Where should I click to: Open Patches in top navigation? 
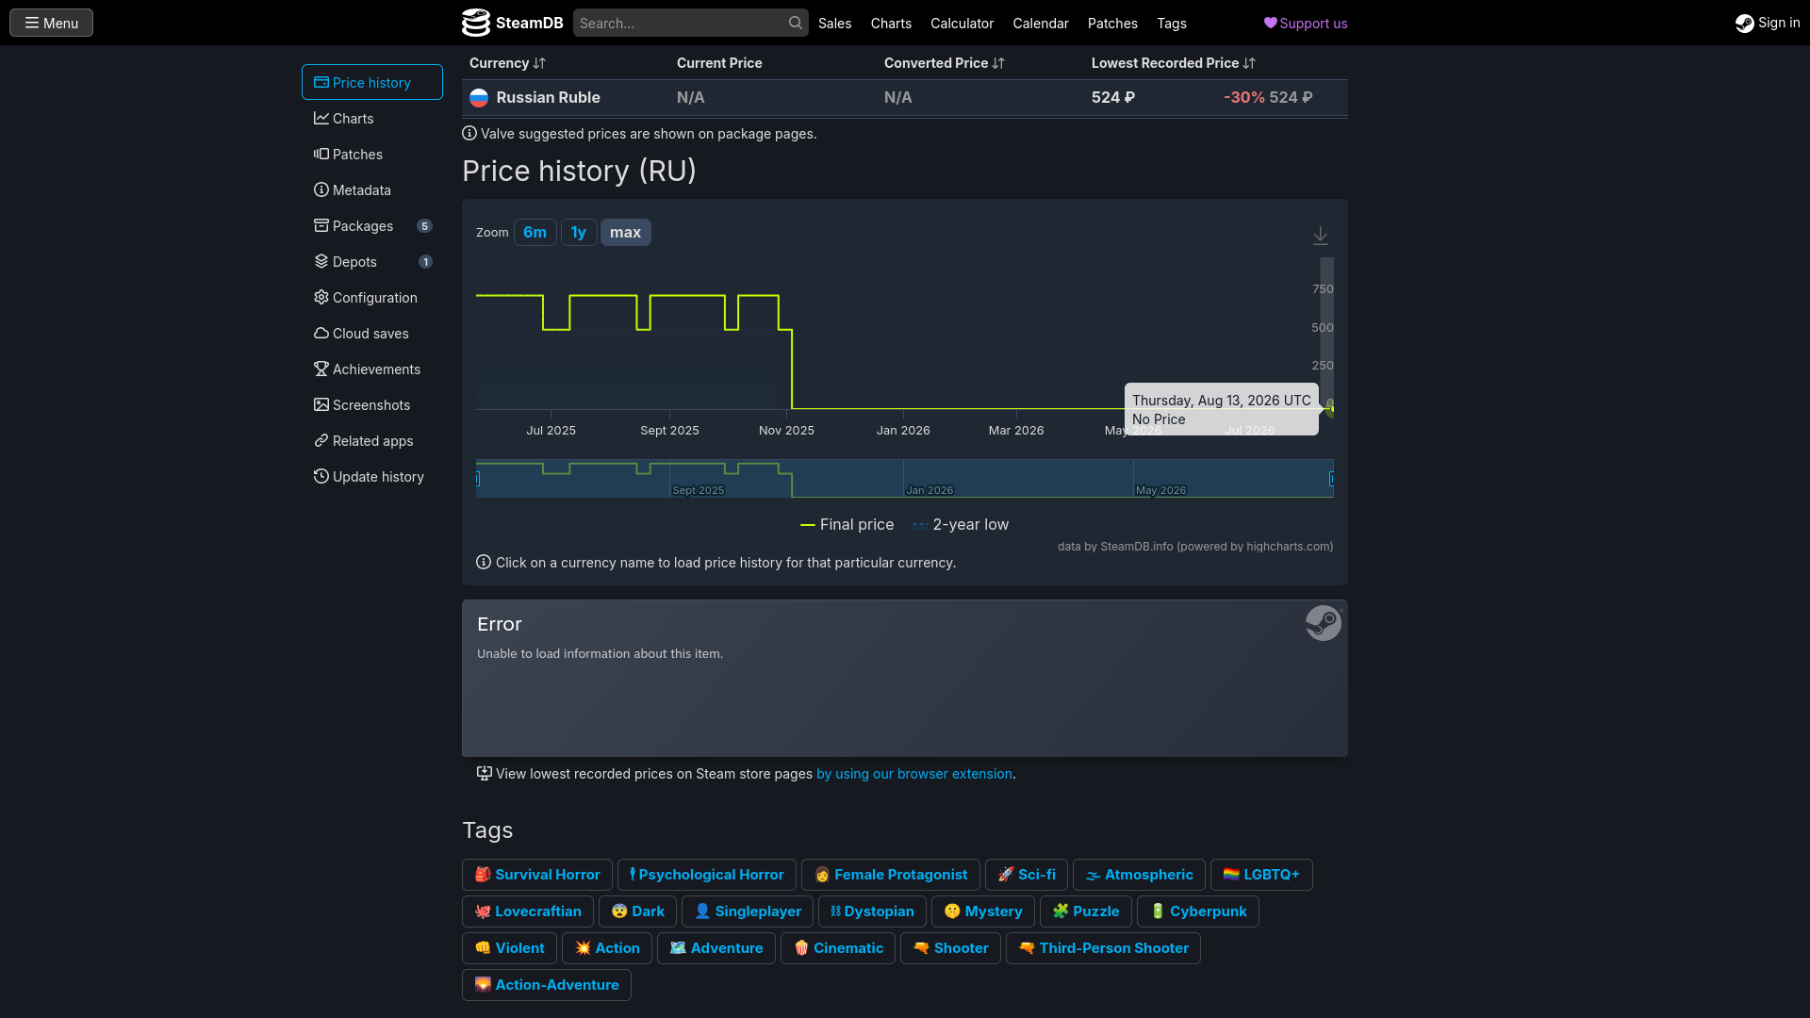pyautogui.click(x=1112, y=23)
